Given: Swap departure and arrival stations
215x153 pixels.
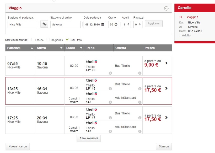Looking at the screenshot, I should coord(44,24).
